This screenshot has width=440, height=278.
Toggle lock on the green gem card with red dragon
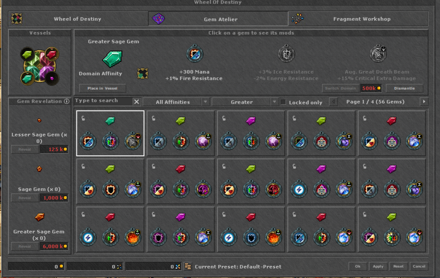pos(224,166)
